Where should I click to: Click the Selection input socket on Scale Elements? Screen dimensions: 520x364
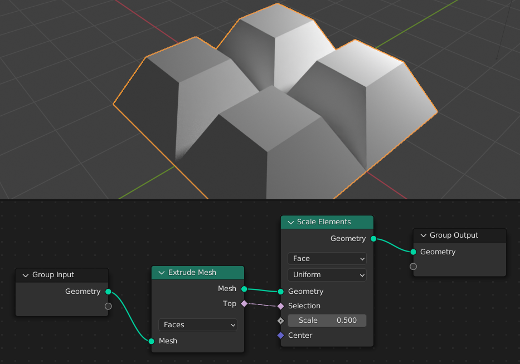pyautogui.click(x=281, y=306)
